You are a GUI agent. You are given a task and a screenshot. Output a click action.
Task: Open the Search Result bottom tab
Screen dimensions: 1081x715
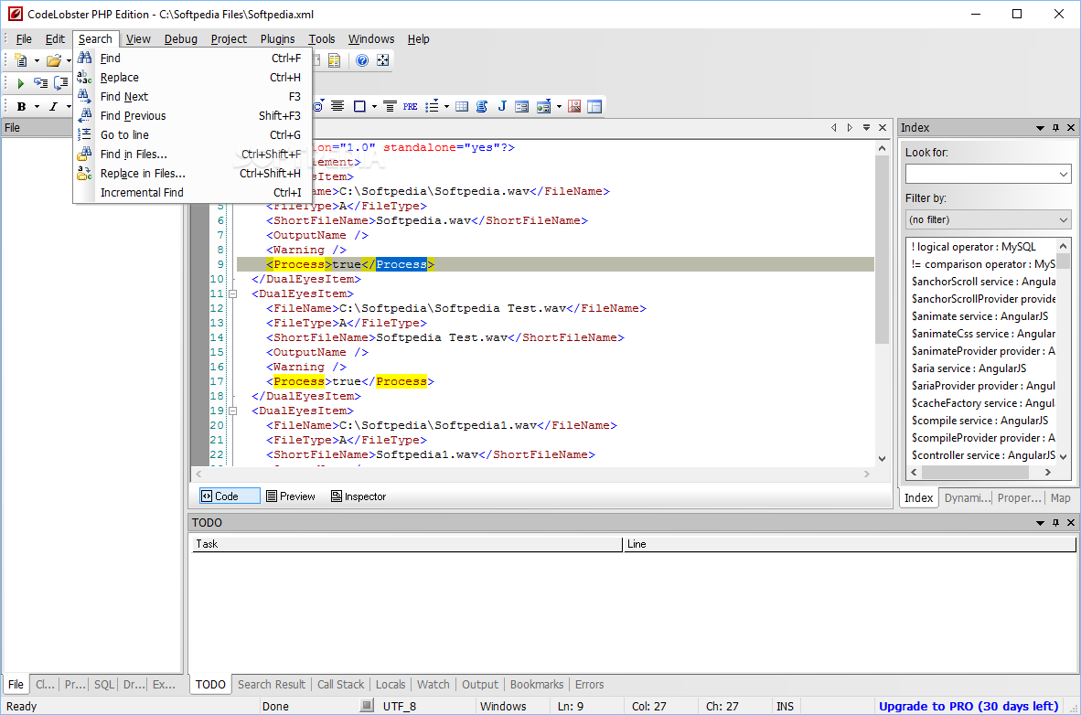click(272, 685)
